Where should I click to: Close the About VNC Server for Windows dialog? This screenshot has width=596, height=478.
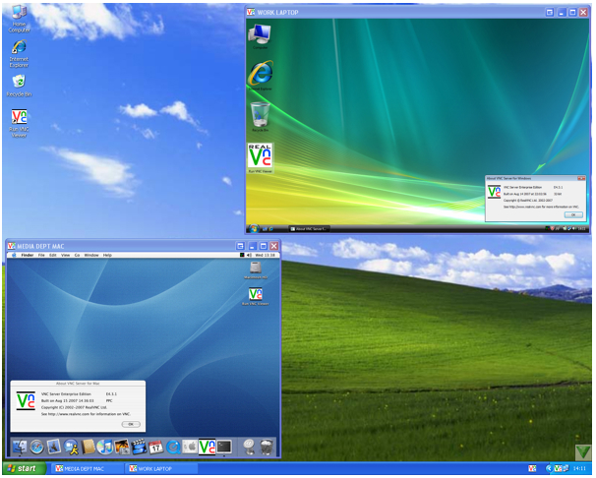[x=581, y=178]
